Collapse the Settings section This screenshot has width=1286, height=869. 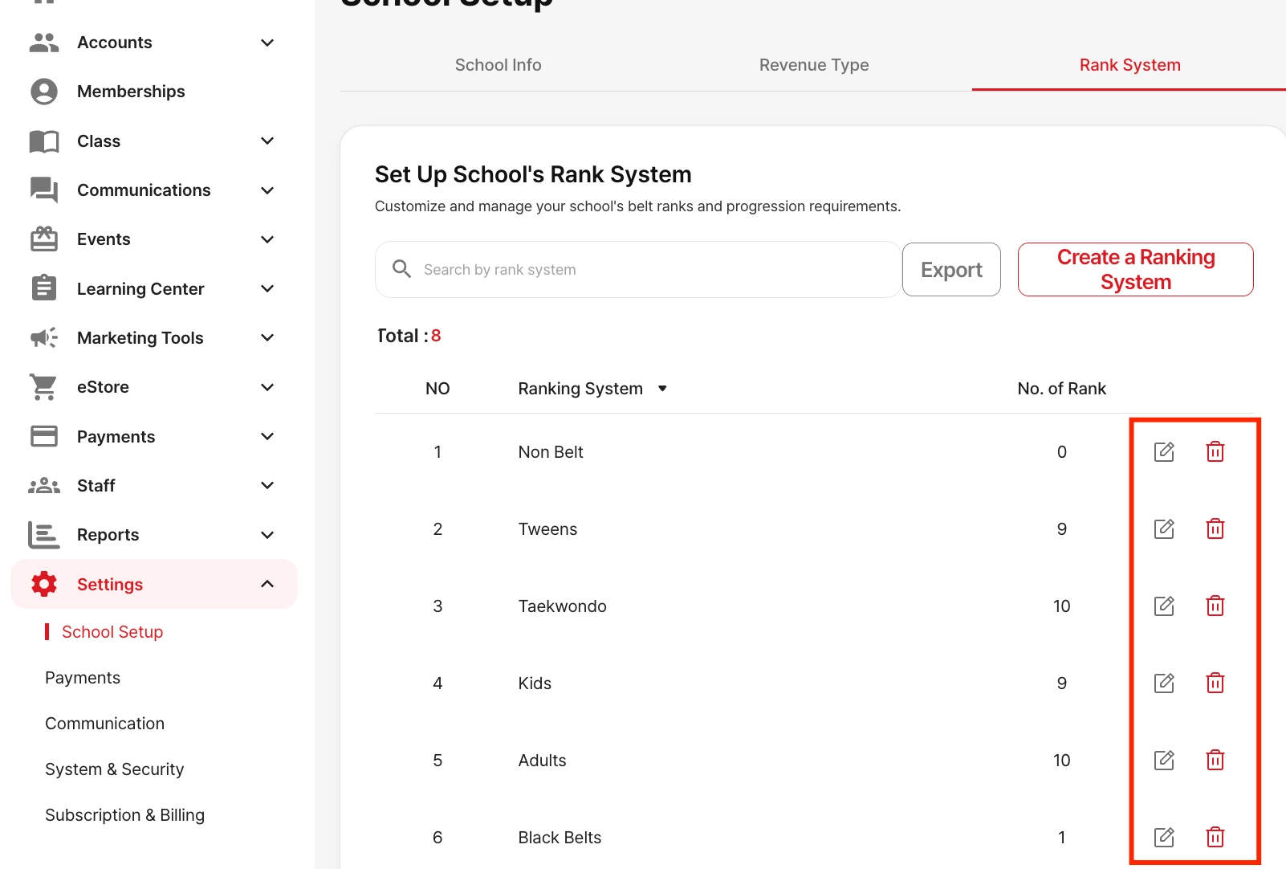[267, 584]
